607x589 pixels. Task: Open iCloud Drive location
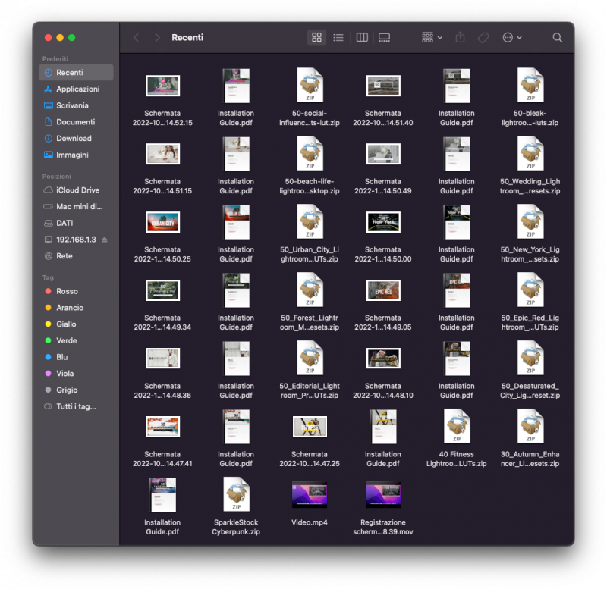77,190
